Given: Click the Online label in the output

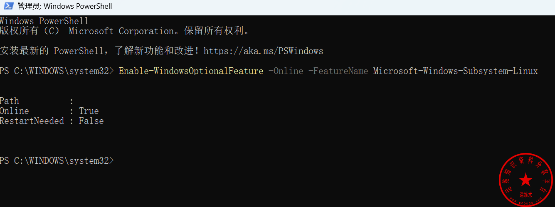Looking at the screenshot, I should tap(15, 111).
